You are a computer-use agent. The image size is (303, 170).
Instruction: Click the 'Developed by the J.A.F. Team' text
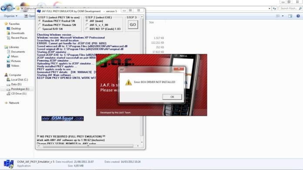[115, 113]
